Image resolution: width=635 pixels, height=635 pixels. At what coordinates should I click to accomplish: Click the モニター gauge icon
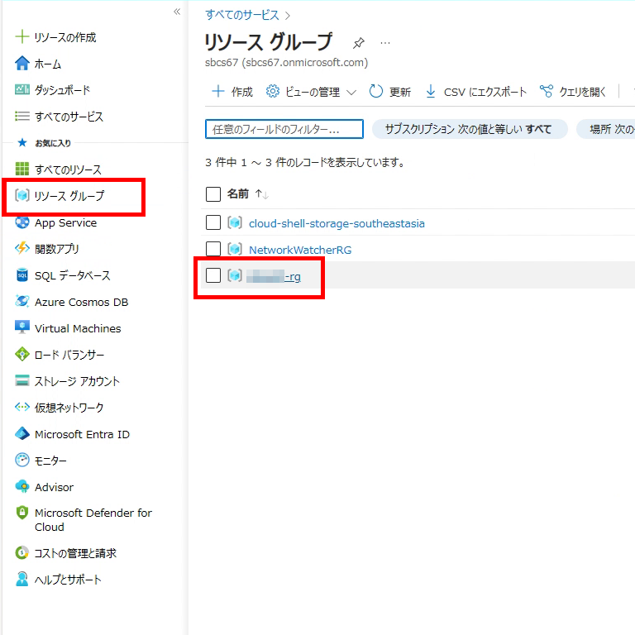(21, 460)
